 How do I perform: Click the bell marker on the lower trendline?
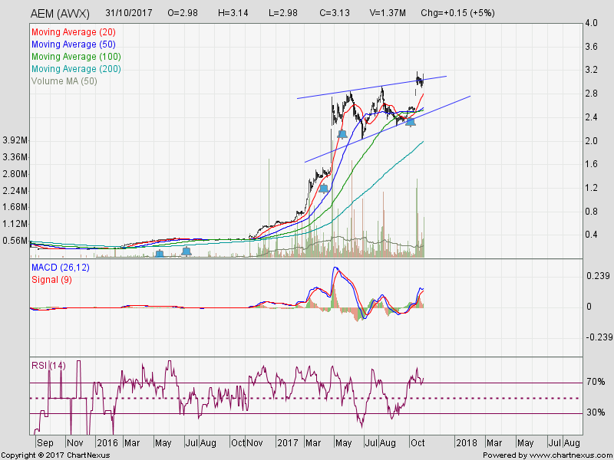(411, 121)
